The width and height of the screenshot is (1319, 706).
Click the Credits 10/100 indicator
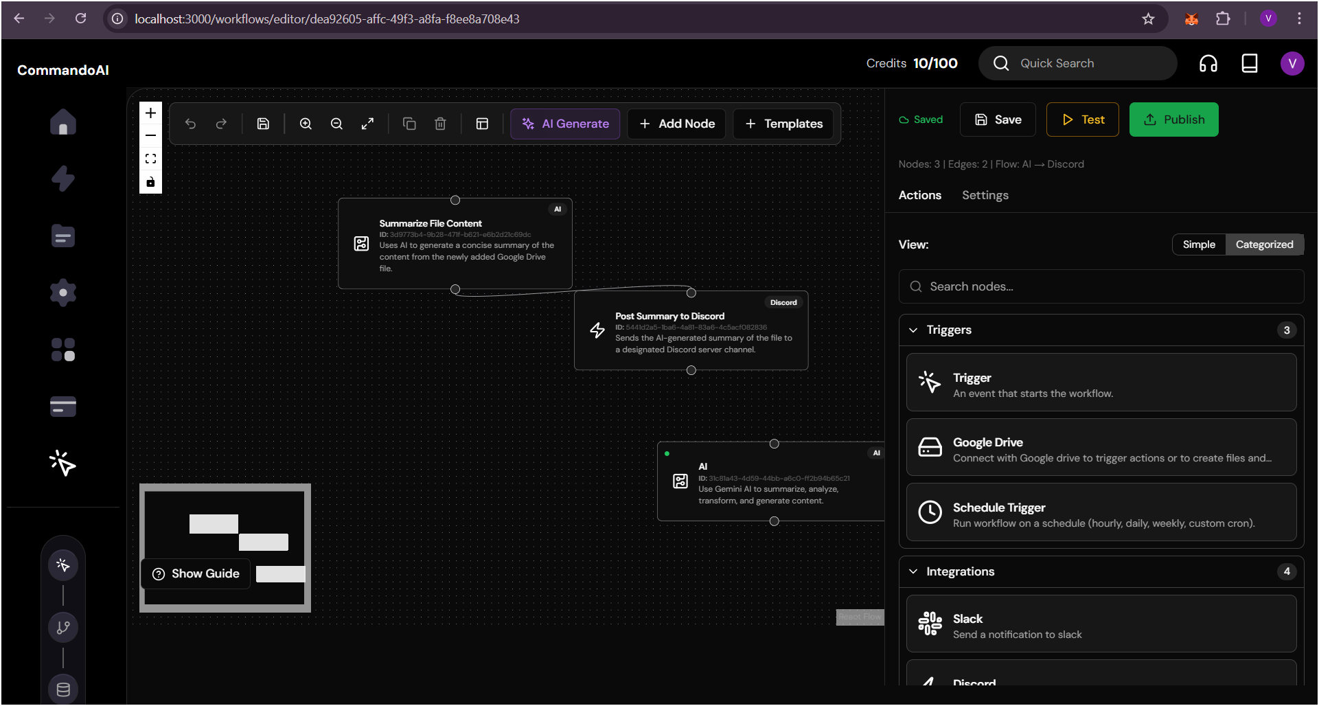click(x=912, y=63)
